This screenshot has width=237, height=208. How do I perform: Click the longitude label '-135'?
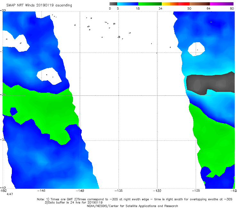click(x=118, y=191)
